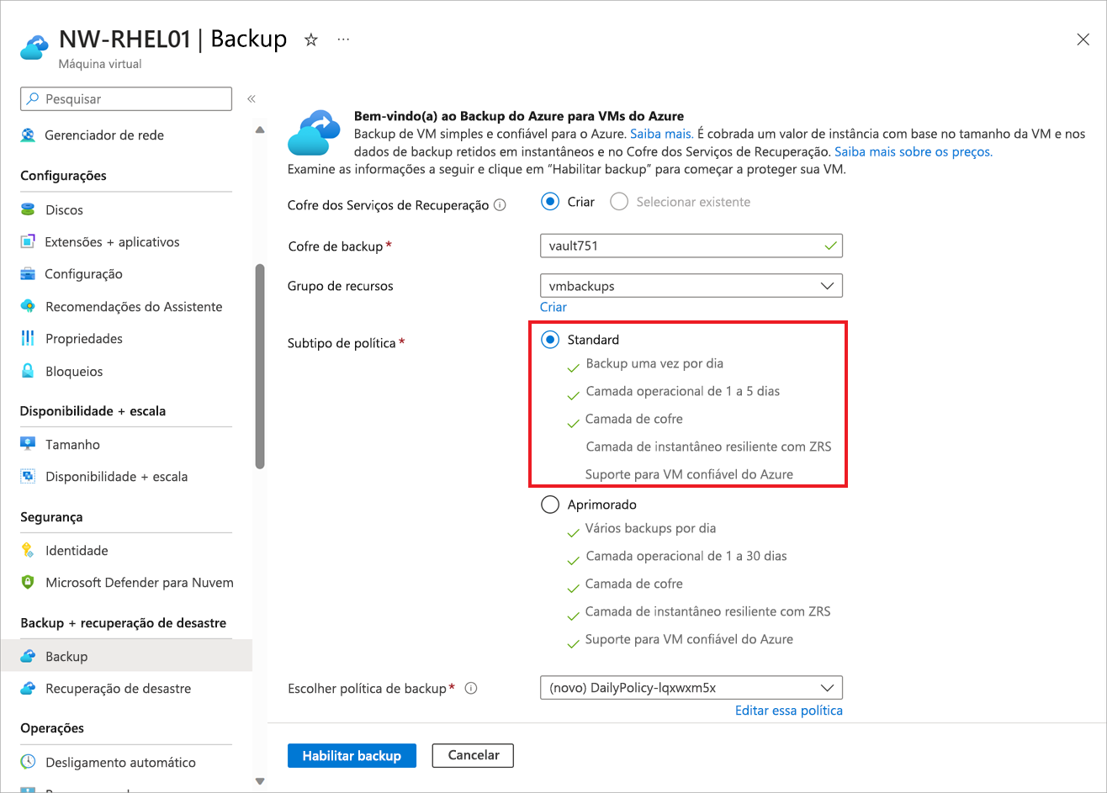Favorite the page with the star icon
1107x793 pixels.
click(x=311, y=40)
